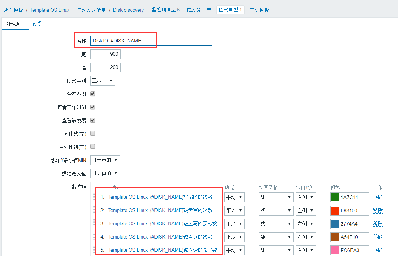Open the 主机模板 tab
Screen dimensions: 398x256
click(x=259, y=10)
